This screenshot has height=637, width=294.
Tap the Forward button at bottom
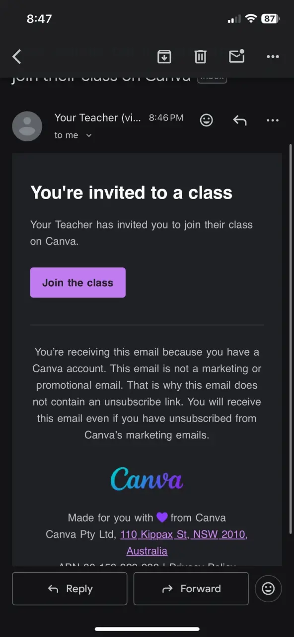(191, 589)
